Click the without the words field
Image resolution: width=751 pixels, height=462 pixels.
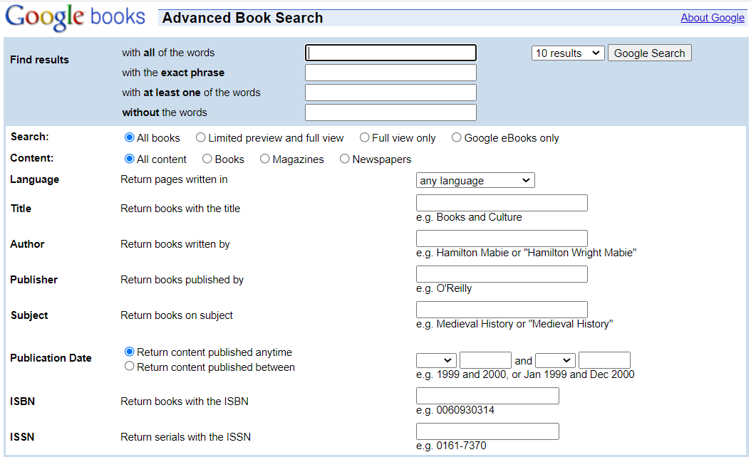[390, 112]
